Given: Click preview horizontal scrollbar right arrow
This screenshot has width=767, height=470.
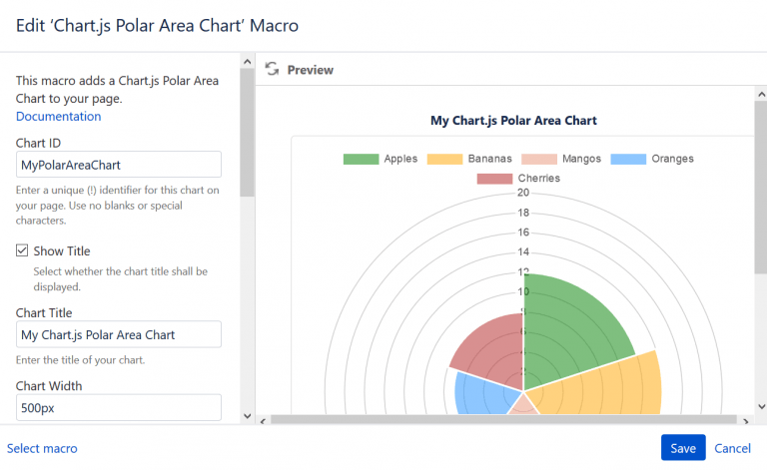Looking at the screenshot, I should coord(744,420).
